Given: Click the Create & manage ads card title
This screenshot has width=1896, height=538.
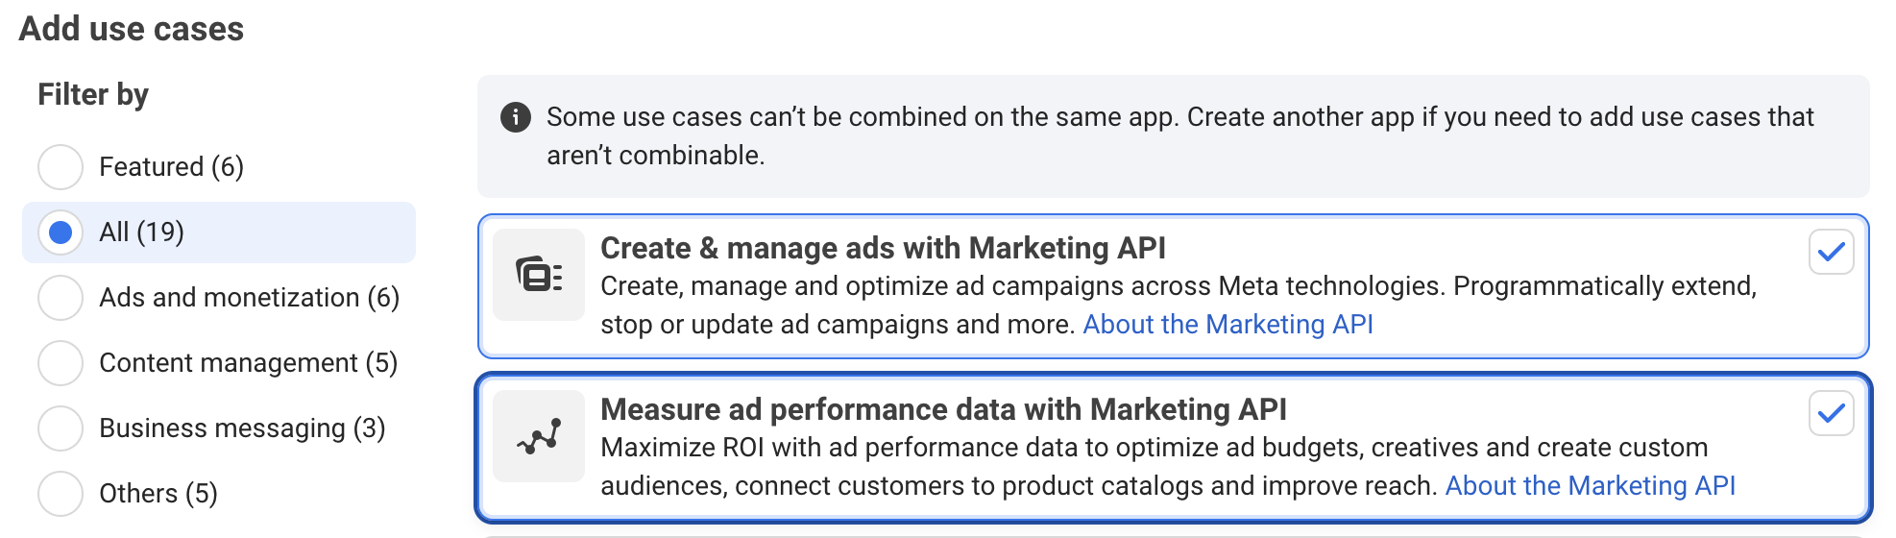Looking at the screenshot, I should [883, 248].
